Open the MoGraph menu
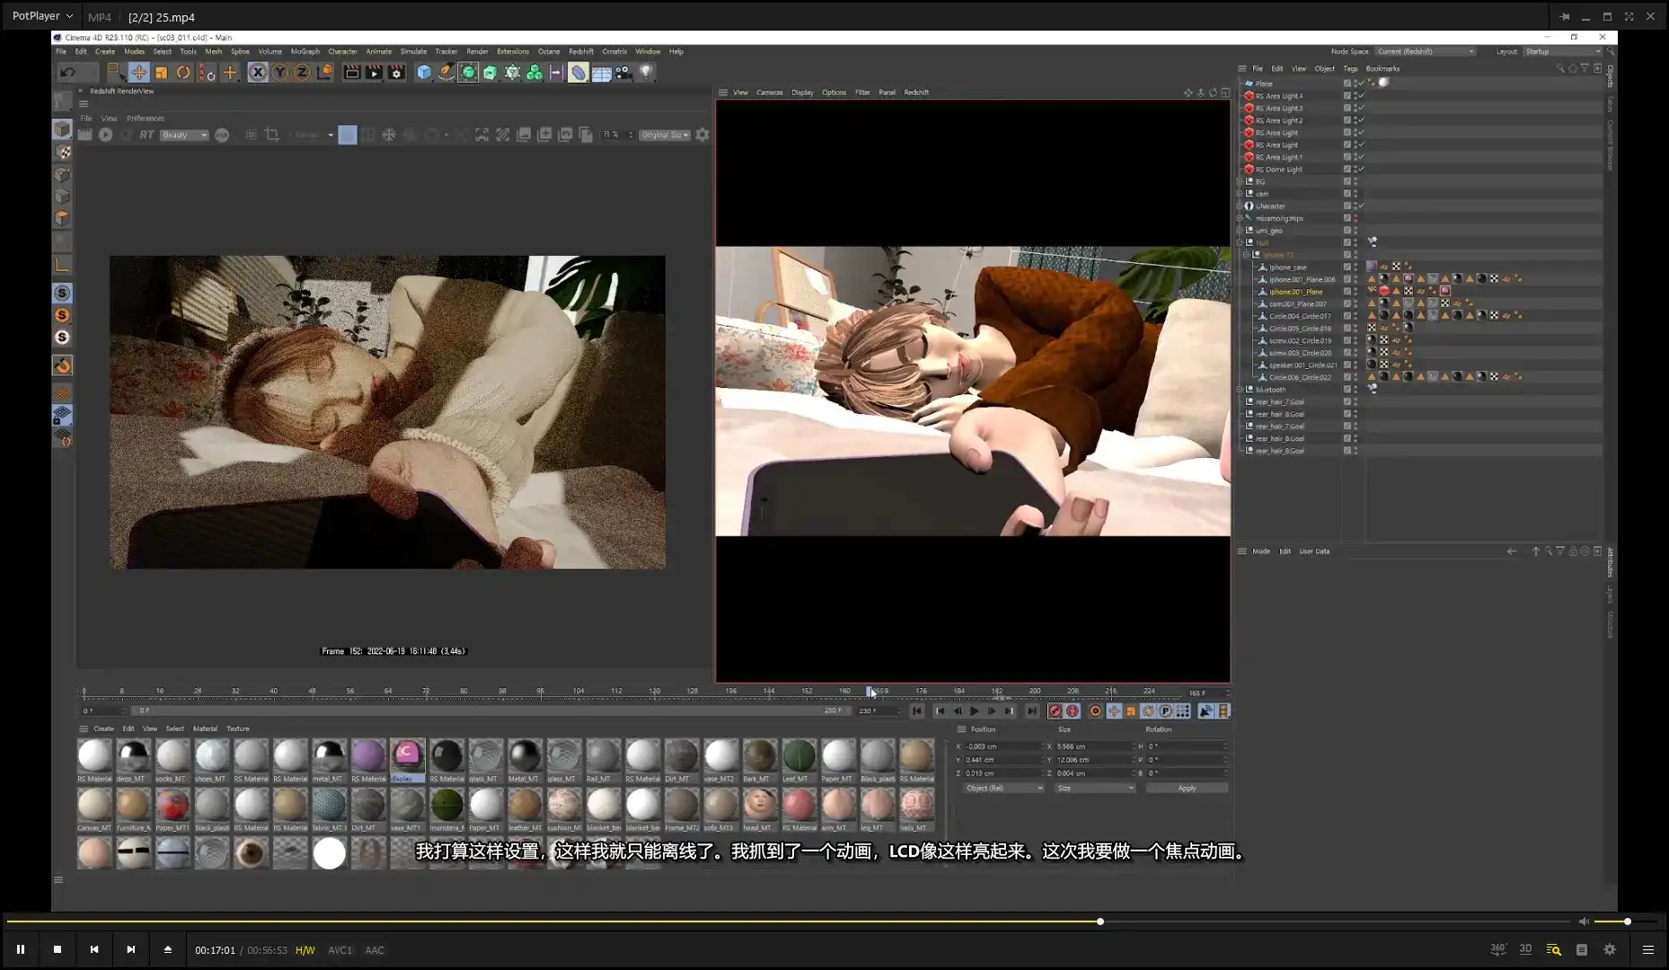The height and width of the screenshot is (970, 1669). (x=305, y=51)
